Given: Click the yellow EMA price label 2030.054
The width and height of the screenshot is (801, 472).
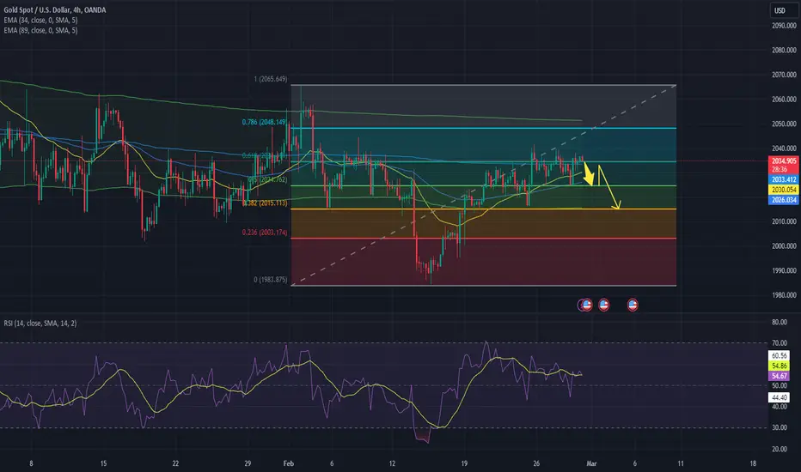Looking at the screenshot, I should coord(783,190).
